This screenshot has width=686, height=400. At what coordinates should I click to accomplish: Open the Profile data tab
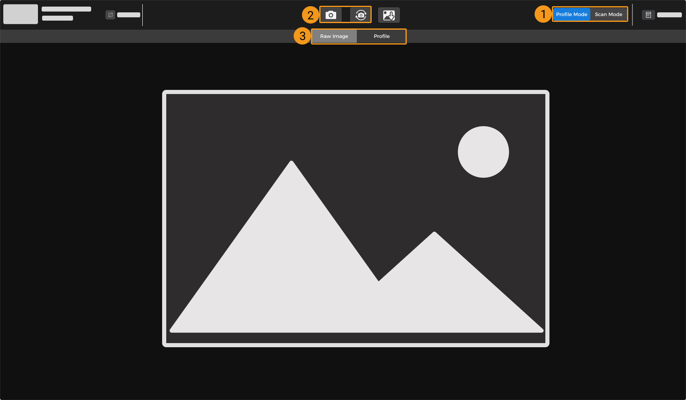pyautogui.click(x=382, y=36)
